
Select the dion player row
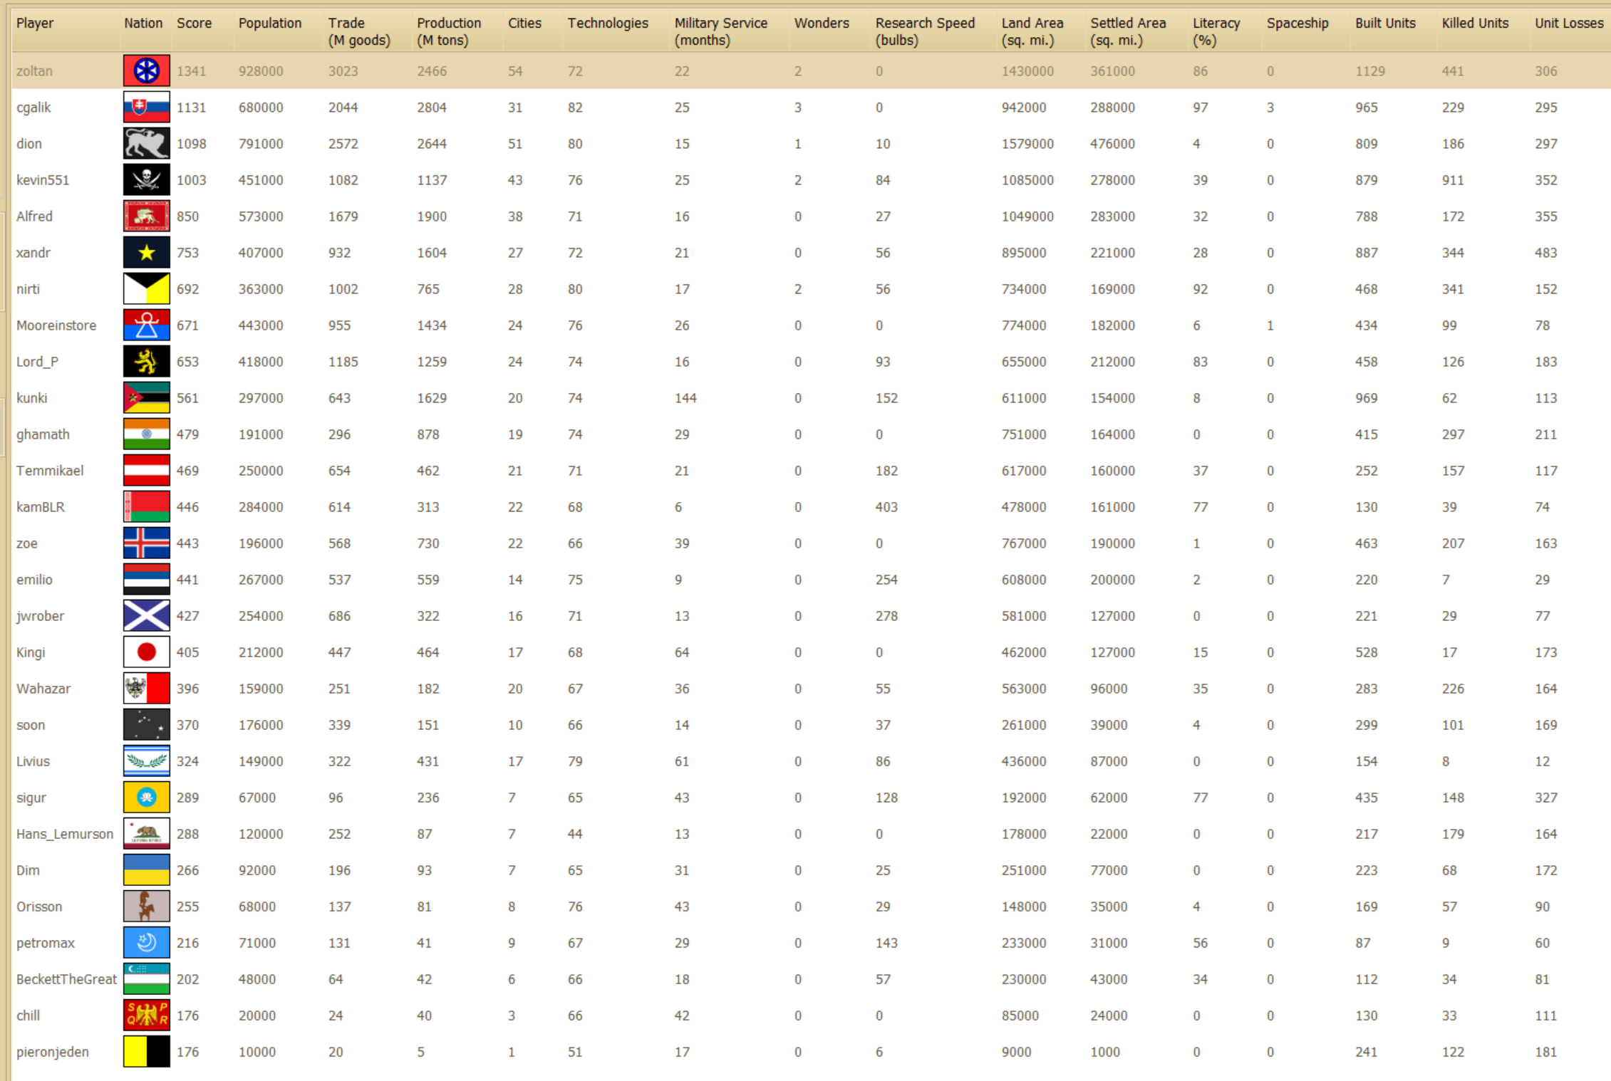click(29, 144)
